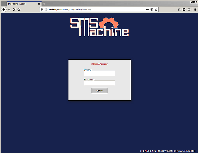Image resolution: width=199 pixels, height=154 pixels.
Task: Minimize the browser window
Action: pos(191,2)
